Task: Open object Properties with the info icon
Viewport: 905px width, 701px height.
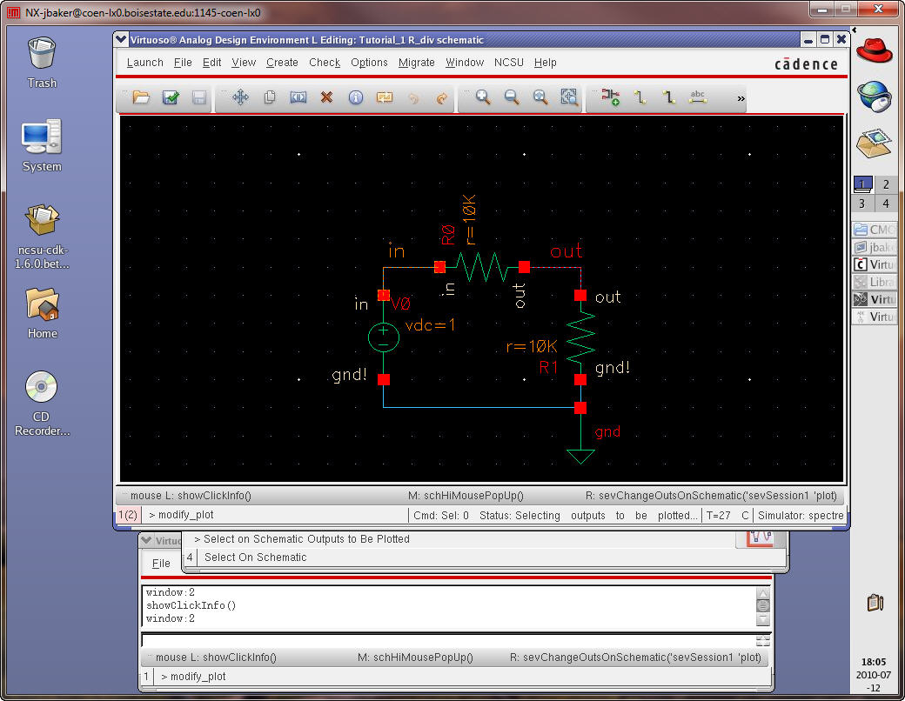Action: point(355,98)
